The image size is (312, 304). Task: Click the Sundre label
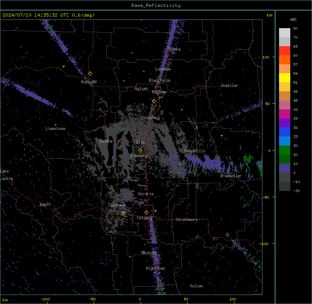(106, 141)
